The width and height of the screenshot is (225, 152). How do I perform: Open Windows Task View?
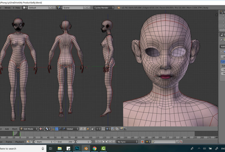50,149
